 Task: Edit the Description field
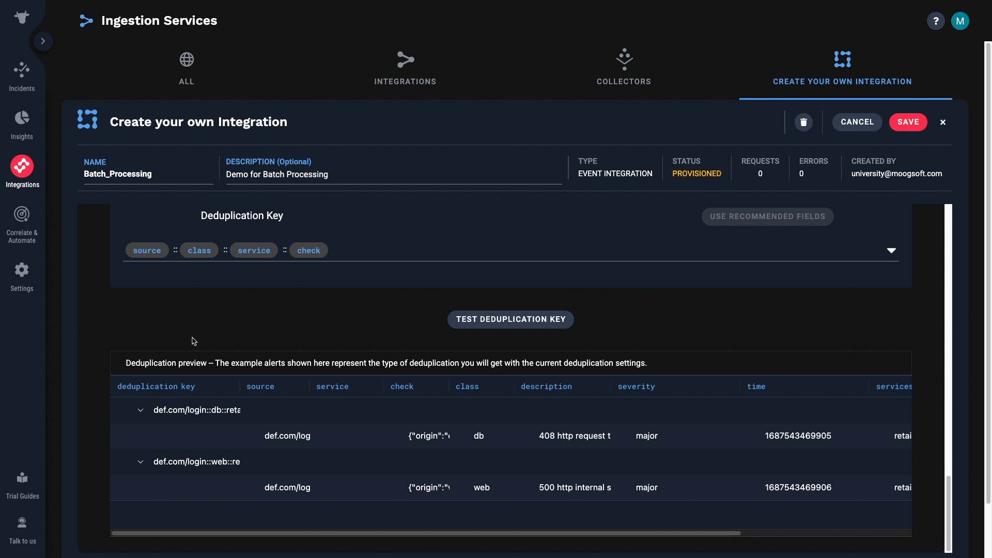tap(393, 175)
